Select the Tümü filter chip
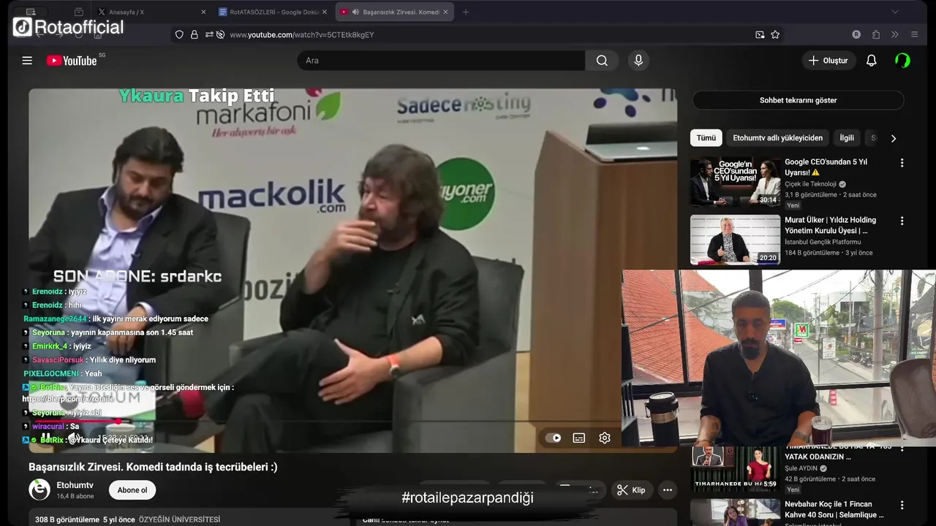This screenshot has width=936, height=526. point(706,137)
